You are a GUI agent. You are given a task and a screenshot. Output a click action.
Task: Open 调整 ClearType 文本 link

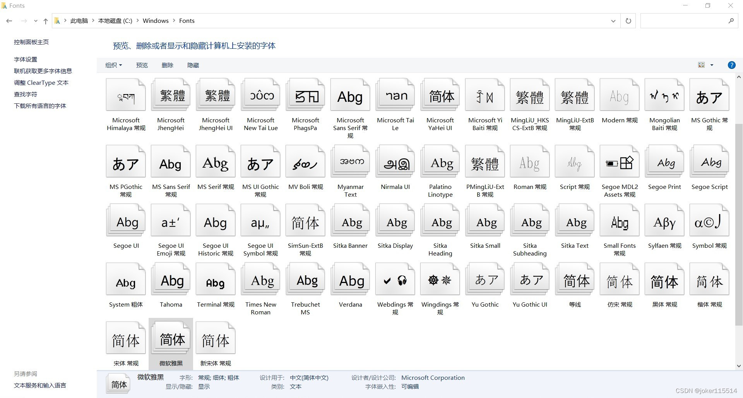pos(41,83)
